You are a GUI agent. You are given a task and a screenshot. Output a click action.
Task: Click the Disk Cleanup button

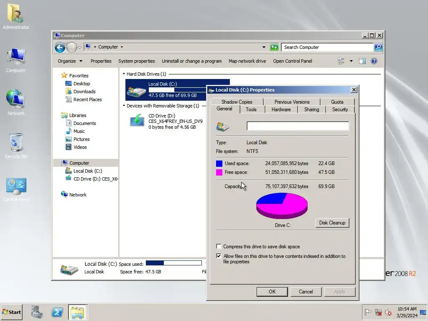332,223
